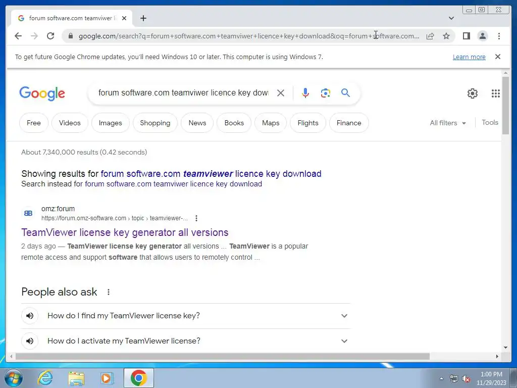The image size is (517, 388).
Task: Open Chrome's three-dot menu
Action: click(499, 36)
